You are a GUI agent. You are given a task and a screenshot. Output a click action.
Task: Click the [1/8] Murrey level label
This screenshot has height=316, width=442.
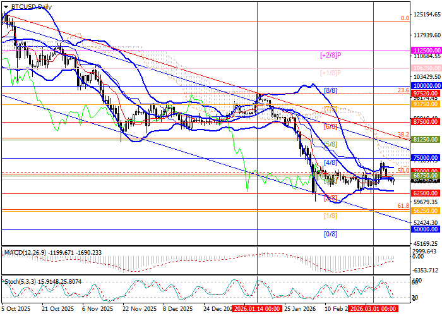click(x=330, y=216)
